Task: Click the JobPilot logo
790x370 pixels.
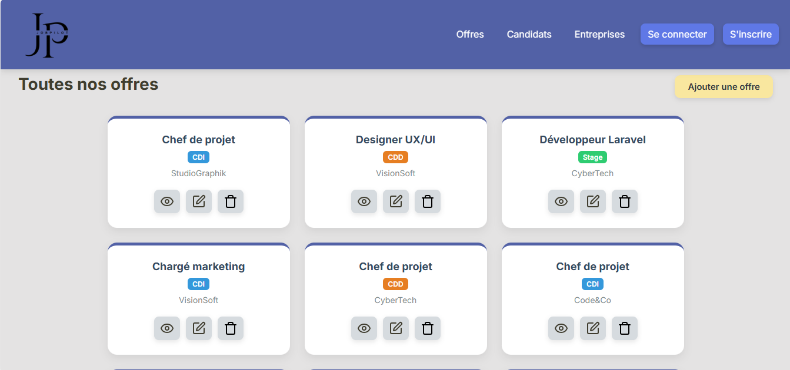Action: click(x=46, y=35)
